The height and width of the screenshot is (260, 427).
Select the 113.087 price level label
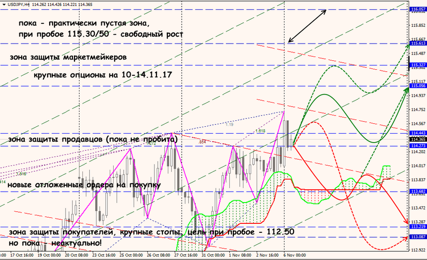(418, 237)
